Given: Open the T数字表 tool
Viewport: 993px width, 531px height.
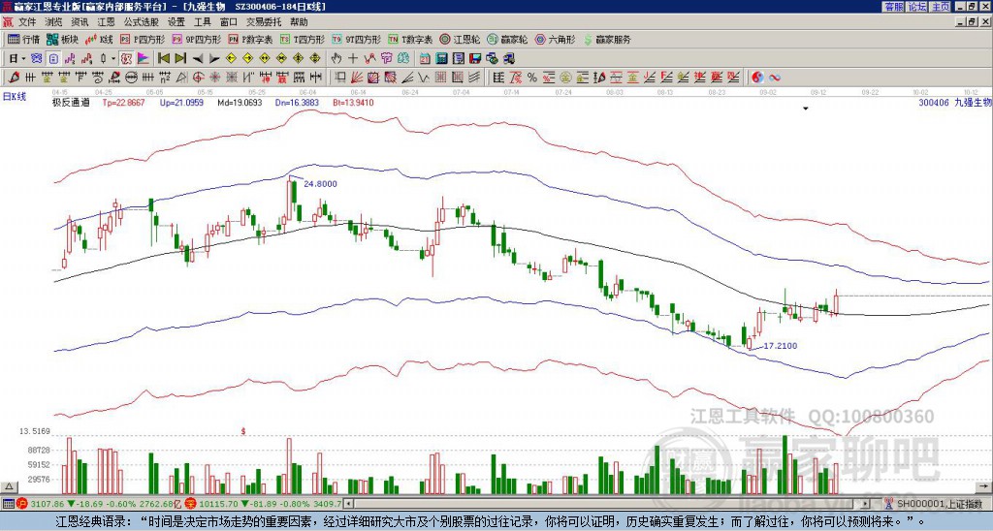Looking at the screenshot, I should tap(410, 39).
